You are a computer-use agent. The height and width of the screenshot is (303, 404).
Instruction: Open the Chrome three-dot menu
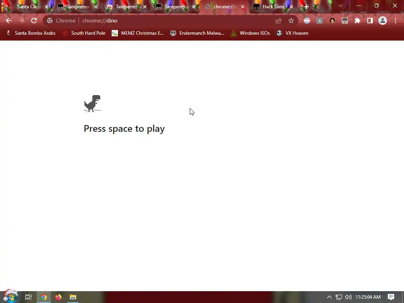tap(395, 21)
